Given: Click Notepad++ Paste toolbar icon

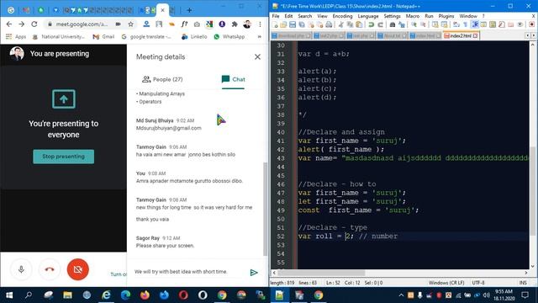Looking at the screenshot, I should [359, 24].
